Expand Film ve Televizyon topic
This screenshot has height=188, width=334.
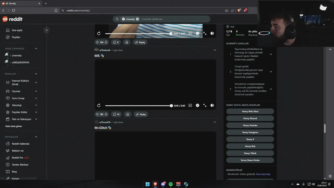(36, 119)
